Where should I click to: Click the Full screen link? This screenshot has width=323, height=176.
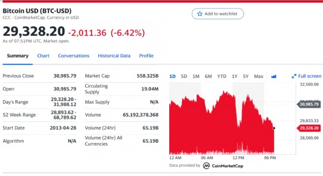[x=307, y=76]
